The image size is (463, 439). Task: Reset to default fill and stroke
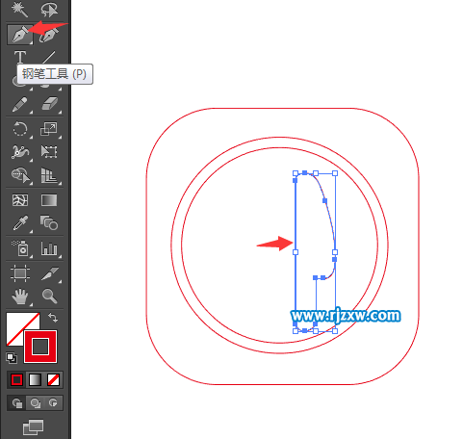coord(12,358)
